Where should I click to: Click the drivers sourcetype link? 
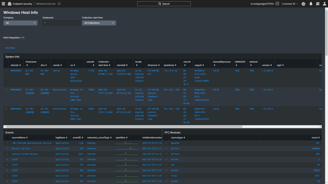click(x=175, y=154)
